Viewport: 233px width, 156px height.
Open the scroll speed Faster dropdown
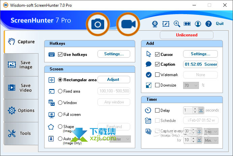click(x=120, y=139)
